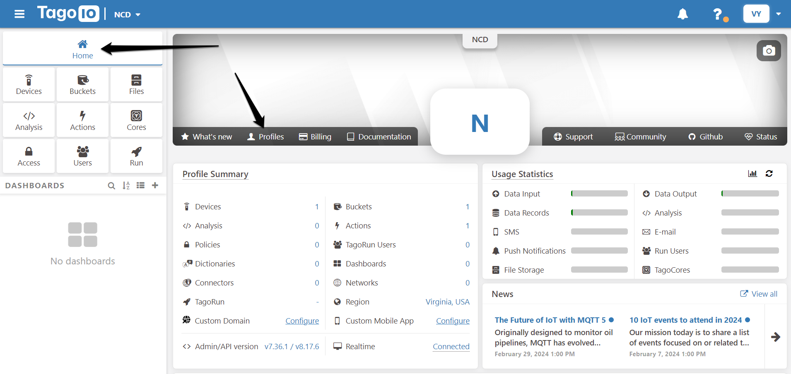This screenshot has width=791, height=374.
Task: Click the camera icon on the profile banner
Action: point(769,50)
